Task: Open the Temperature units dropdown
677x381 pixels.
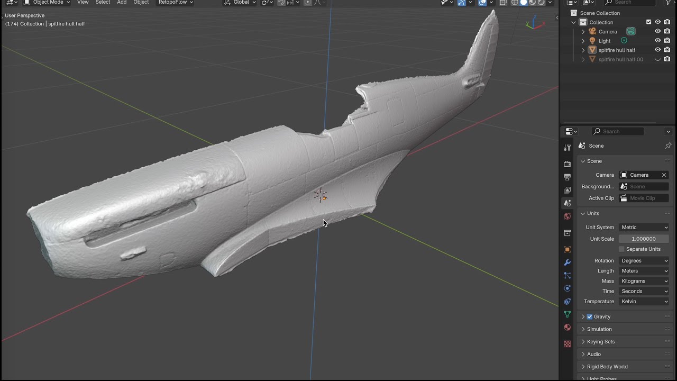Action: point(644,301)
